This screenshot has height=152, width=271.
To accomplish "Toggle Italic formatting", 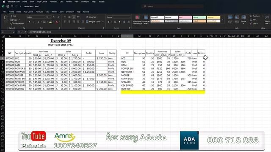I will tap(34, 22).
